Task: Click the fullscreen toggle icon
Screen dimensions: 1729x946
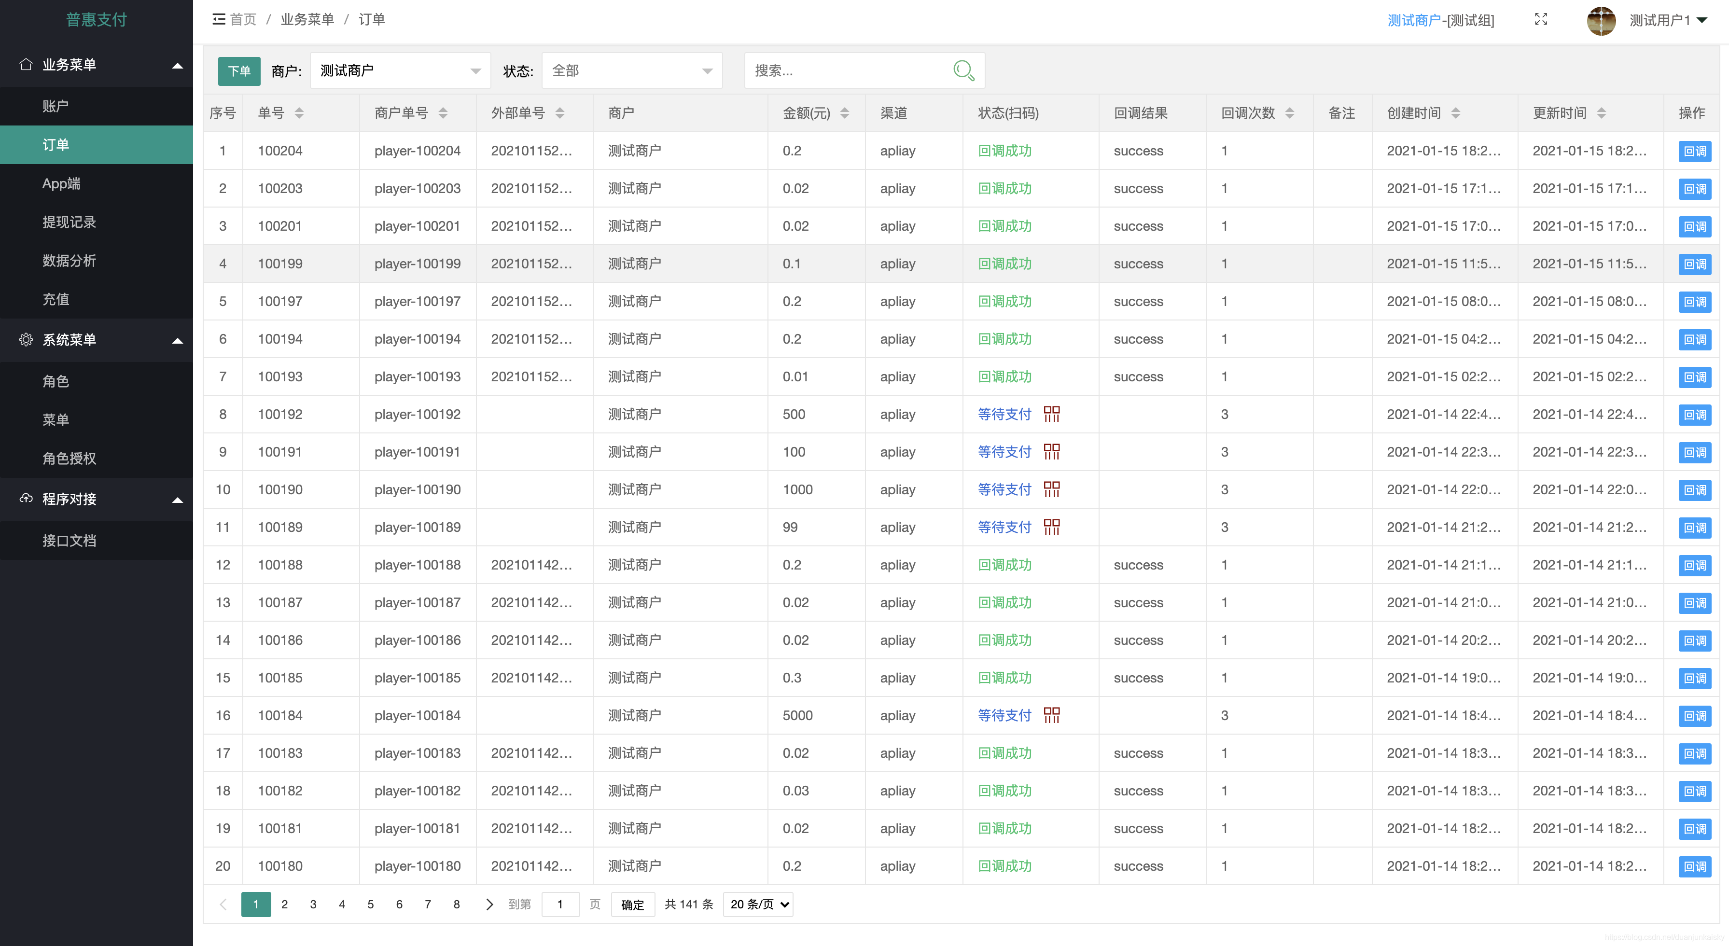Action: pos(1541,19)
